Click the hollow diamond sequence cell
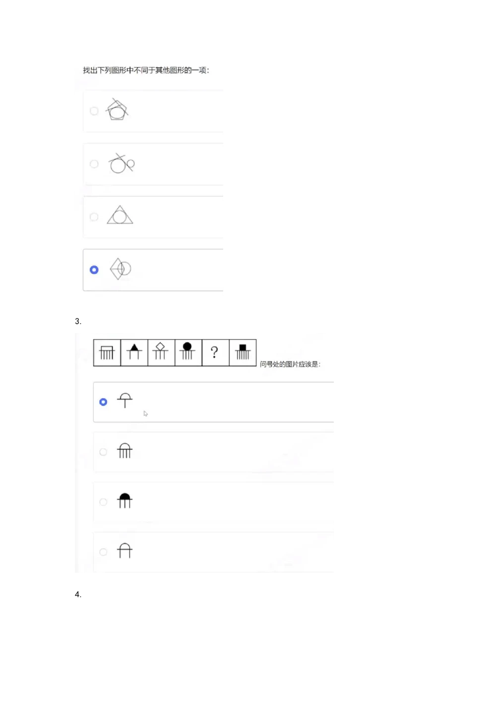 pyautogui.click(x=161, y=352)
